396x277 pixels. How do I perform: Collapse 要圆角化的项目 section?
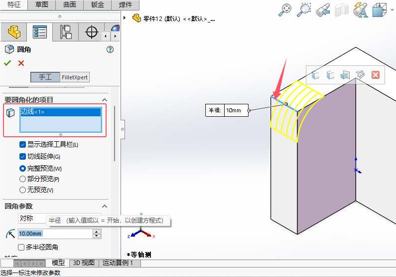point(105,100)
